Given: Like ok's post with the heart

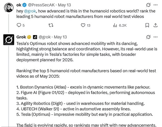Looking at the screenshot, I should click(83, 25).
